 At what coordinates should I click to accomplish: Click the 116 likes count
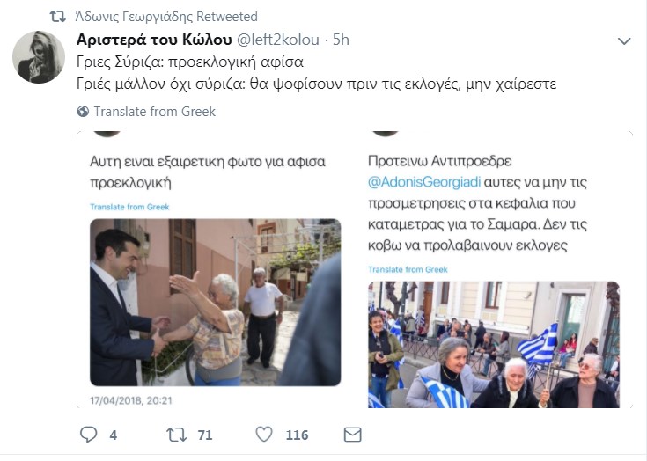298,435
